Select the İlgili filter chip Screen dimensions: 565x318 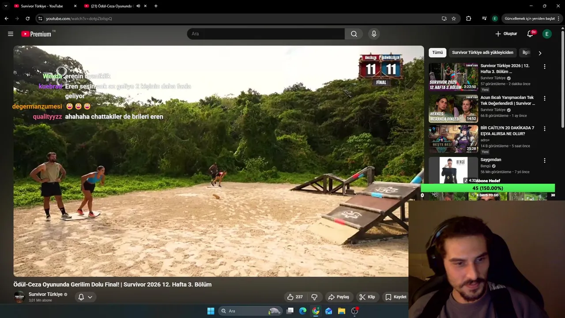point(526,53)
